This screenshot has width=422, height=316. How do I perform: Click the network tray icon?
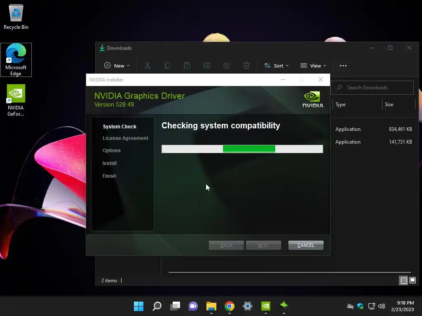coord(371,306)
